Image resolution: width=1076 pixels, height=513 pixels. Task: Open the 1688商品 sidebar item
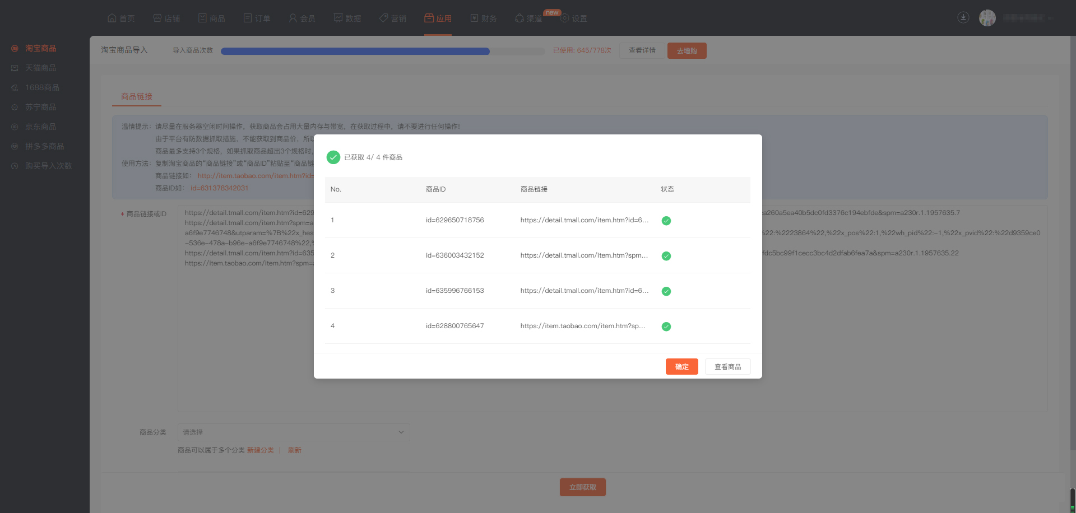[x=42, y=87]
